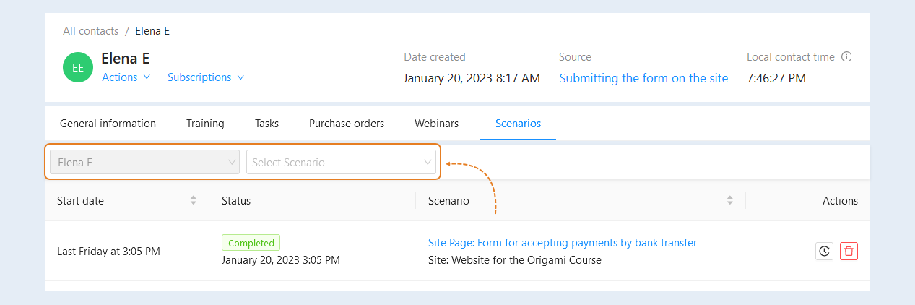The height and width of the screenshot is (305, 915).
Task: Open Submitting the form on the site link
Action: (x=643, y=78)
